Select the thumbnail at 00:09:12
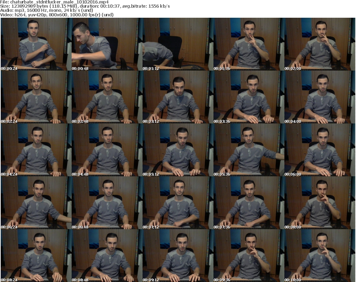Viewport: 356px width, 282px height. pos(178,256)
